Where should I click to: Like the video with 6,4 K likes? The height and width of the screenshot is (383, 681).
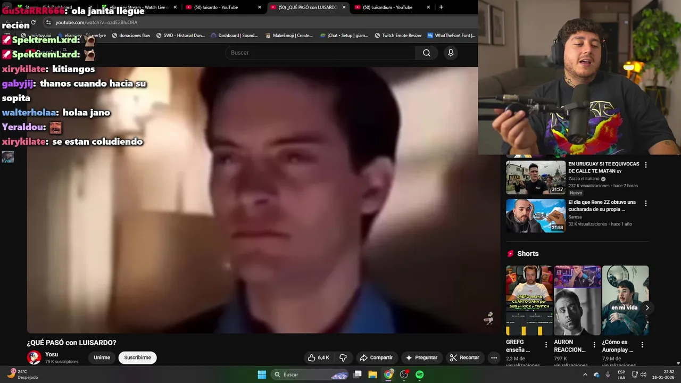tap(319, 357)
